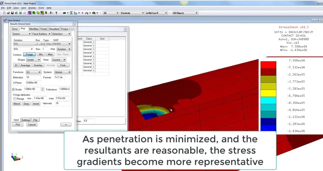The height and width of the screenshot is (171, 323).
Task: Open a new project file
Action: click(5, 13)
